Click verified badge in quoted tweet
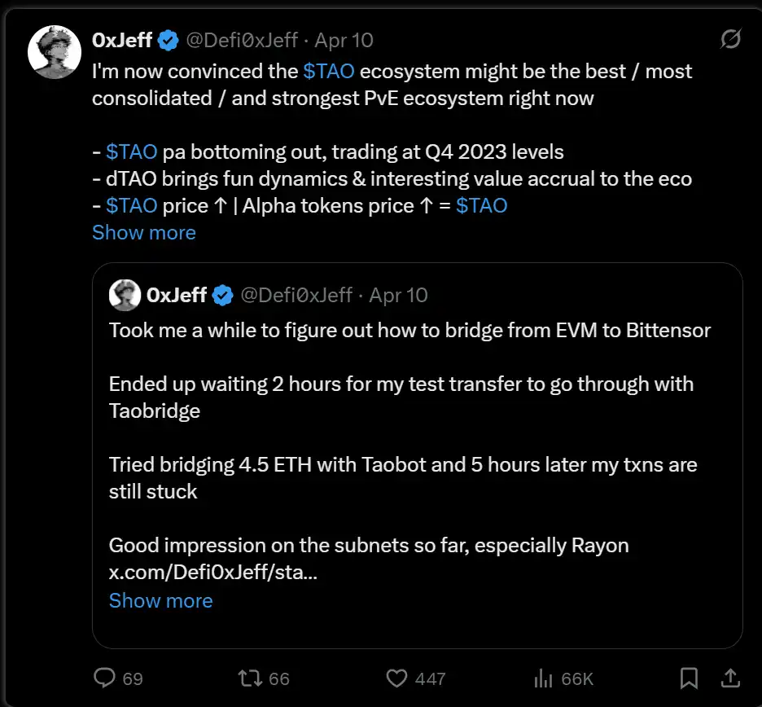Screen dimensions: 762x707 tap(223, 296)
